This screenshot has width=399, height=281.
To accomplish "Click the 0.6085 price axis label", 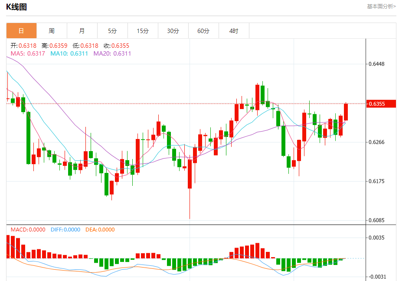I will click(376, 220).
